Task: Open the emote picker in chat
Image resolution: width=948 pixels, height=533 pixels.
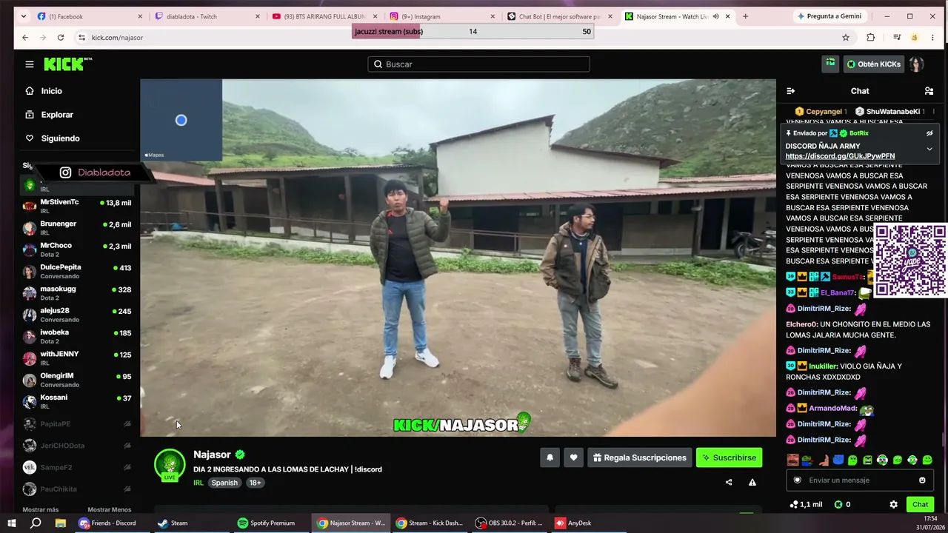Action: tap(922, 480)
